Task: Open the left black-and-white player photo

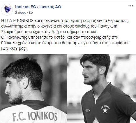Action: click(33, 89)
